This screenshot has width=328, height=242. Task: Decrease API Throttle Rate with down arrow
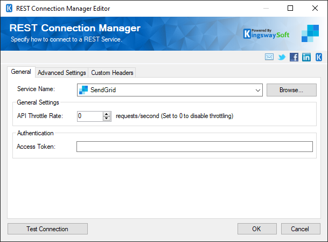point(107,119)
